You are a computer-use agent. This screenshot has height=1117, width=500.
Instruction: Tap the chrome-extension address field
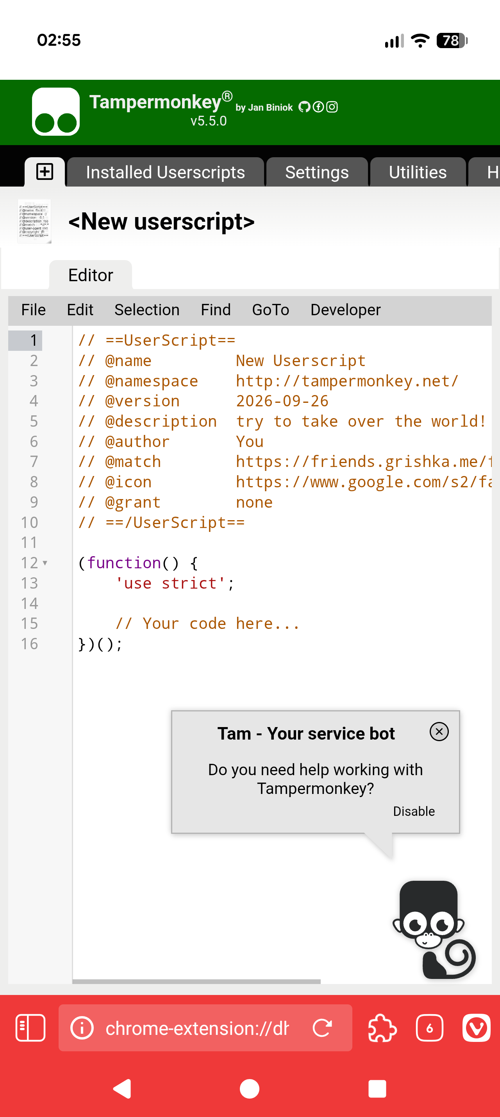[x=197, y=1028]
